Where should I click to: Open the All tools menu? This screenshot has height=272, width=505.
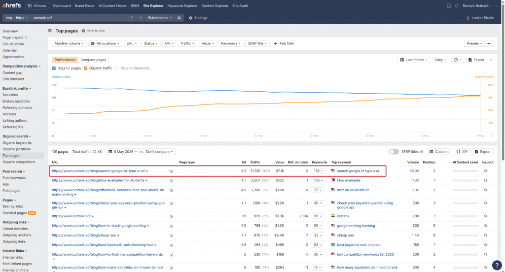tap(37, 5)
